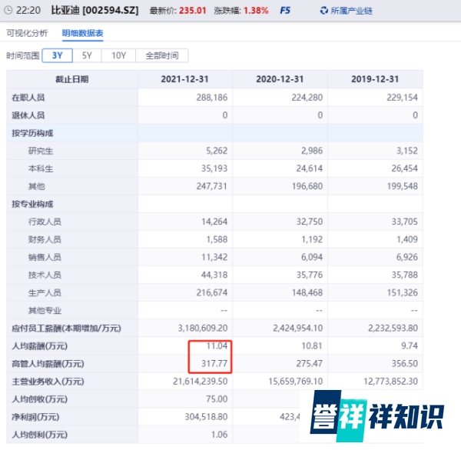
Task: Click the 生产人员 value 148,468
Action: pos(307,292)
